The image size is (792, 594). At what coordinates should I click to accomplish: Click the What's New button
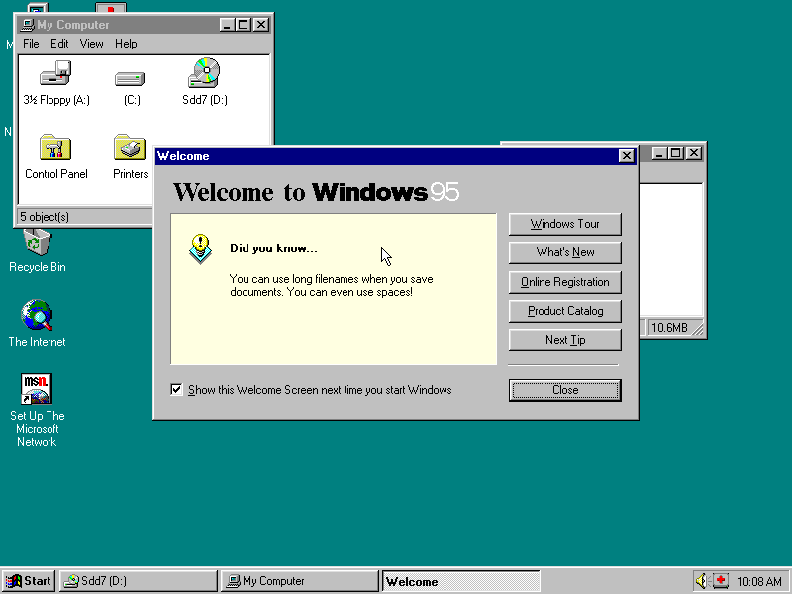(x=564, y=252)
